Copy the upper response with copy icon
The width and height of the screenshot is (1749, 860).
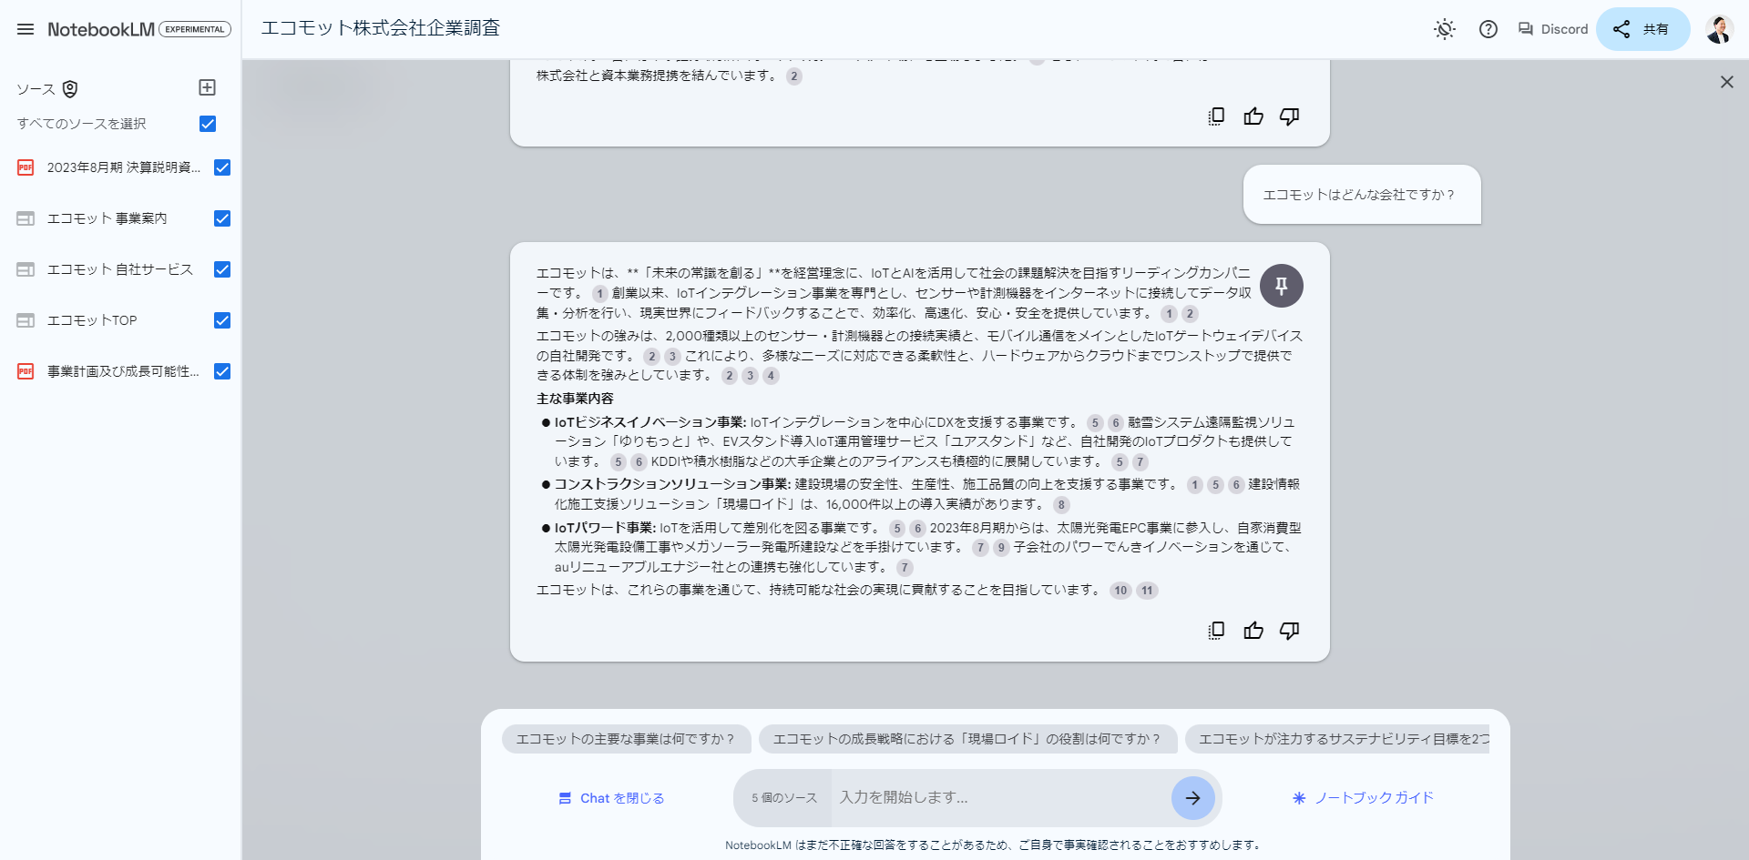pyautogui.click(x=1216, y=116)
